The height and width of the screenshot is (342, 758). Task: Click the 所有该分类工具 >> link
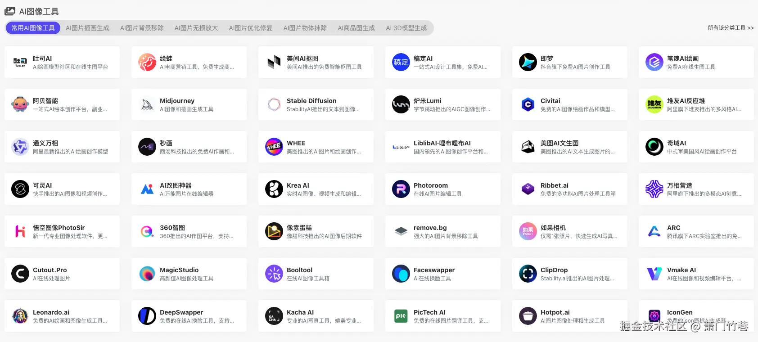pos(731,28)
